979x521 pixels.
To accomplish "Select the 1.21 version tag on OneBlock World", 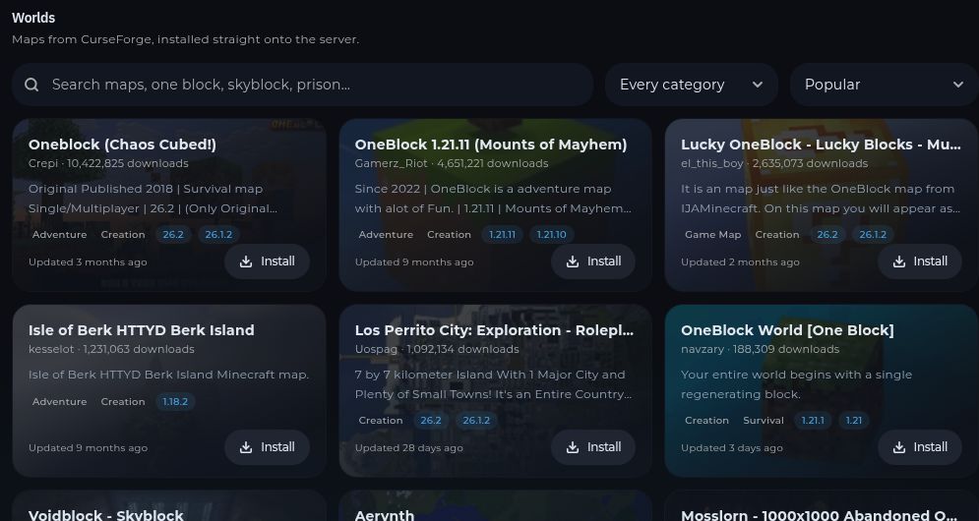I will 853,421.
